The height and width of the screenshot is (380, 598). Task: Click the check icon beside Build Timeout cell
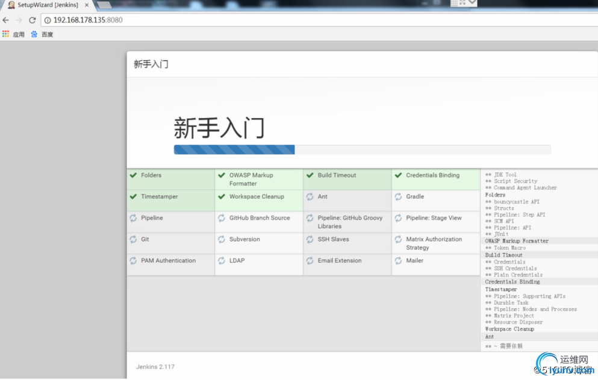[310, 175]
